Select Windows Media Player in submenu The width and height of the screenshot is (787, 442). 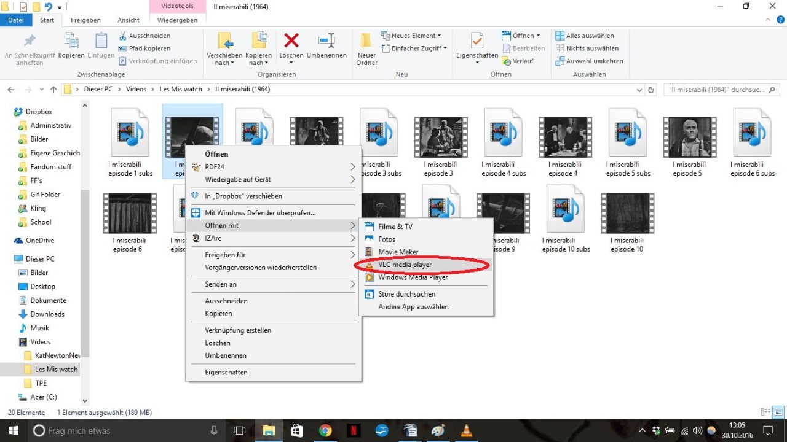point(425,277)
